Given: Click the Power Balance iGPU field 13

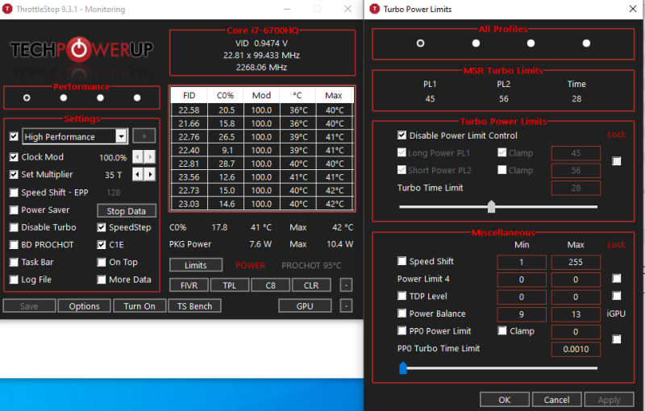Looking at the screenshot, I should click(576, 314).
